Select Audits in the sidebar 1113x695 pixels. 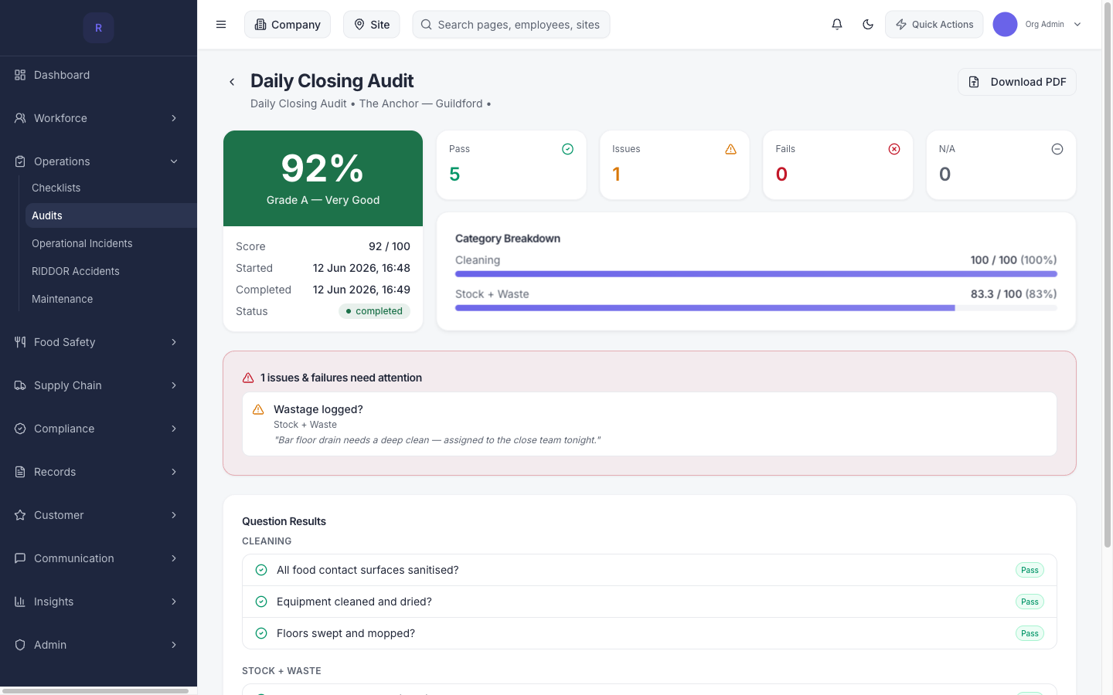point(111,215)
